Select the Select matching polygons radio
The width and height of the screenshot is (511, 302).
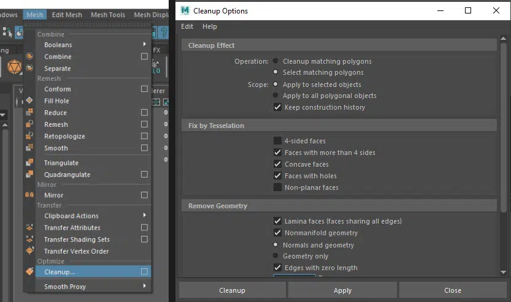pyautogui.click(x=275, y=72)
